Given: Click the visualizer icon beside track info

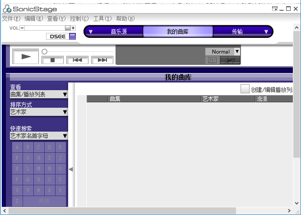Looking at the screenshot, I should pyautogui.click(x=230, y=60).
